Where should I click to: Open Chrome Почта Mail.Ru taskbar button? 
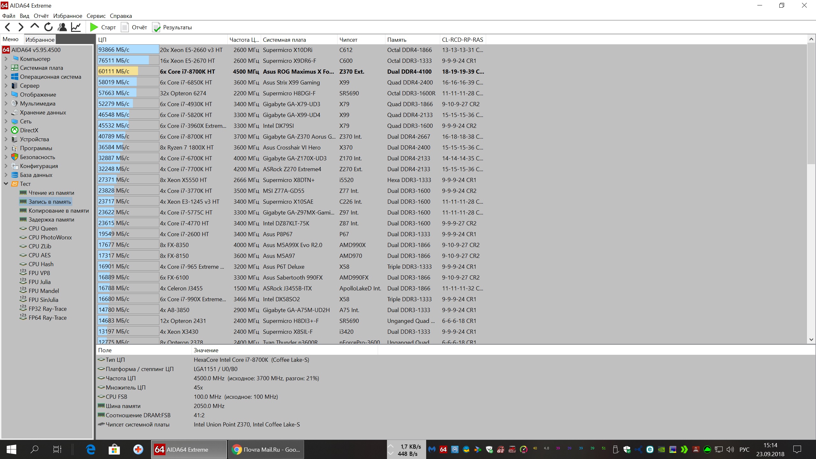[x=266, y=449]
